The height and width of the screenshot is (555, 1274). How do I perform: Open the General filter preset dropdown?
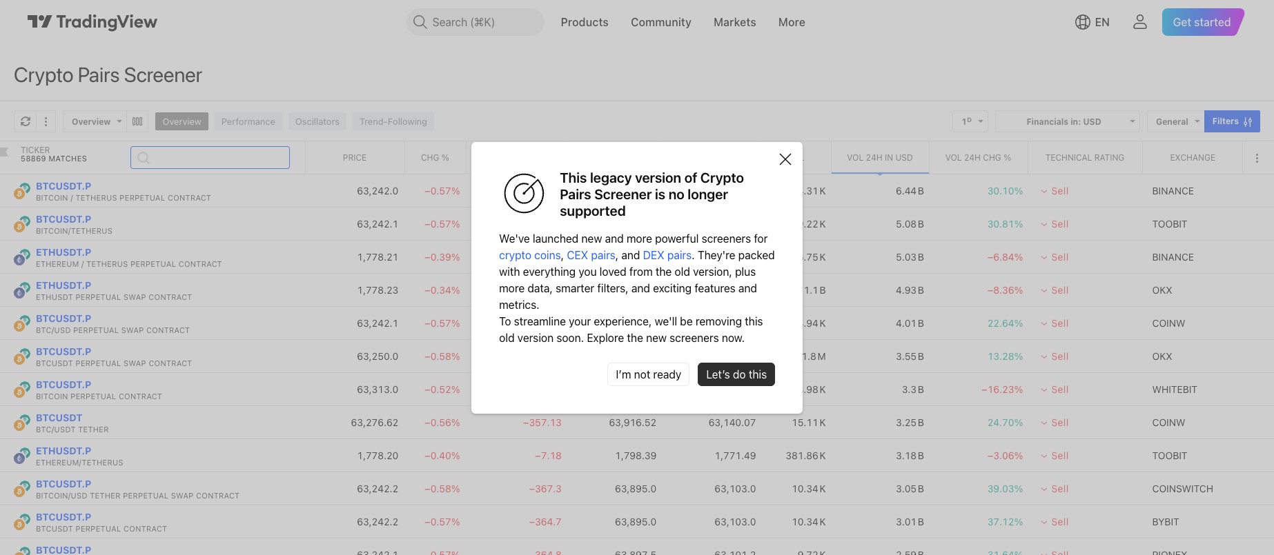tap(1176, 121)
